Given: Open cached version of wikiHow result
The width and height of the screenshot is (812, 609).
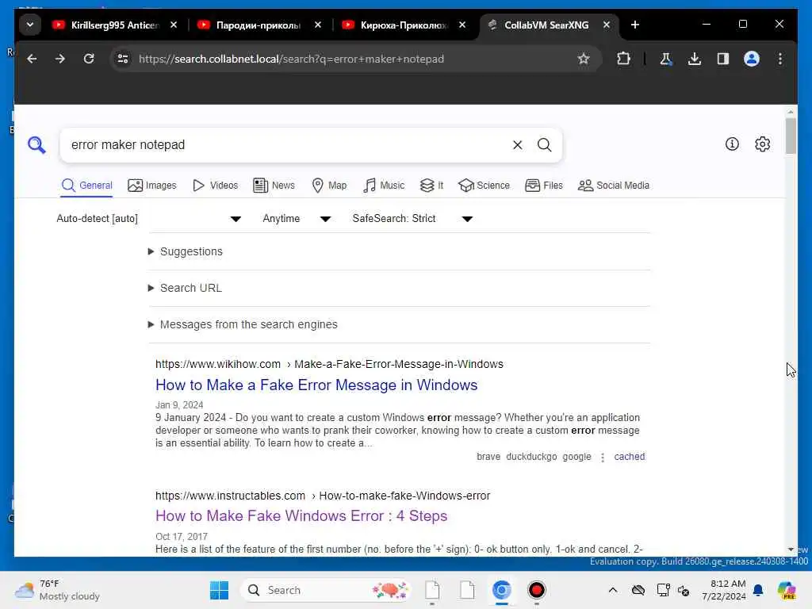Looking at the screenshot, I should click(629, 457).
